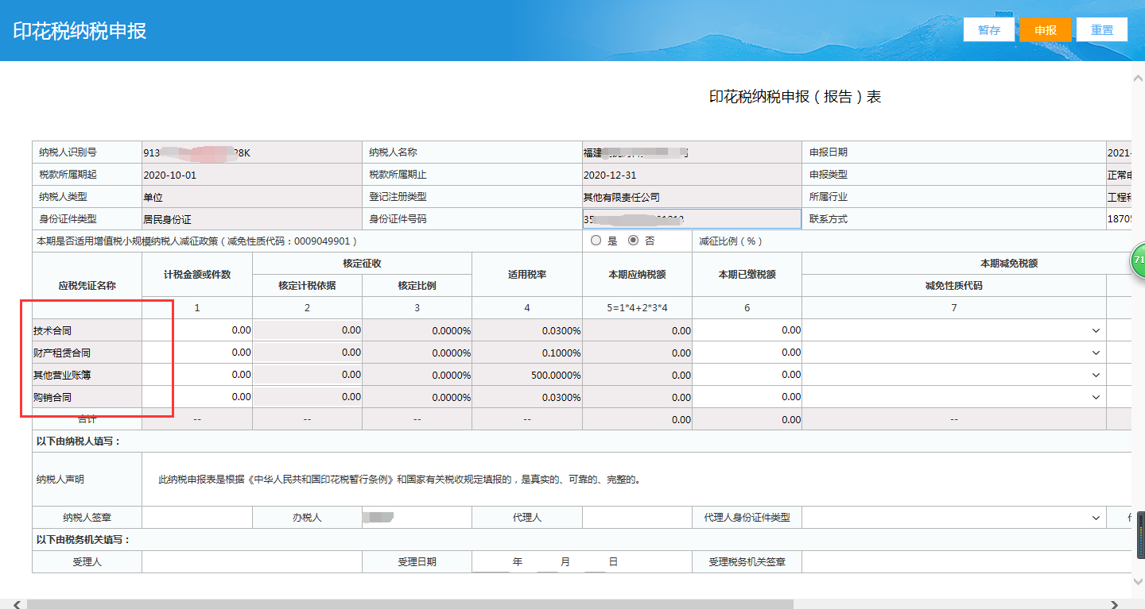Select 是 for small-scale taxpayer reduction policy

click(x=596, y=241)
